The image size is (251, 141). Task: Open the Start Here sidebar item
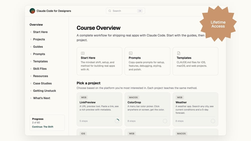coord(40,32)
